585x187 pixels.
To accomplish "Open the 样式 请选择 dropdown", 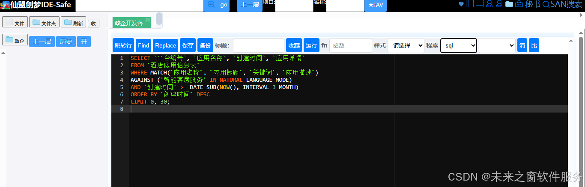I will tap(406, 45).
